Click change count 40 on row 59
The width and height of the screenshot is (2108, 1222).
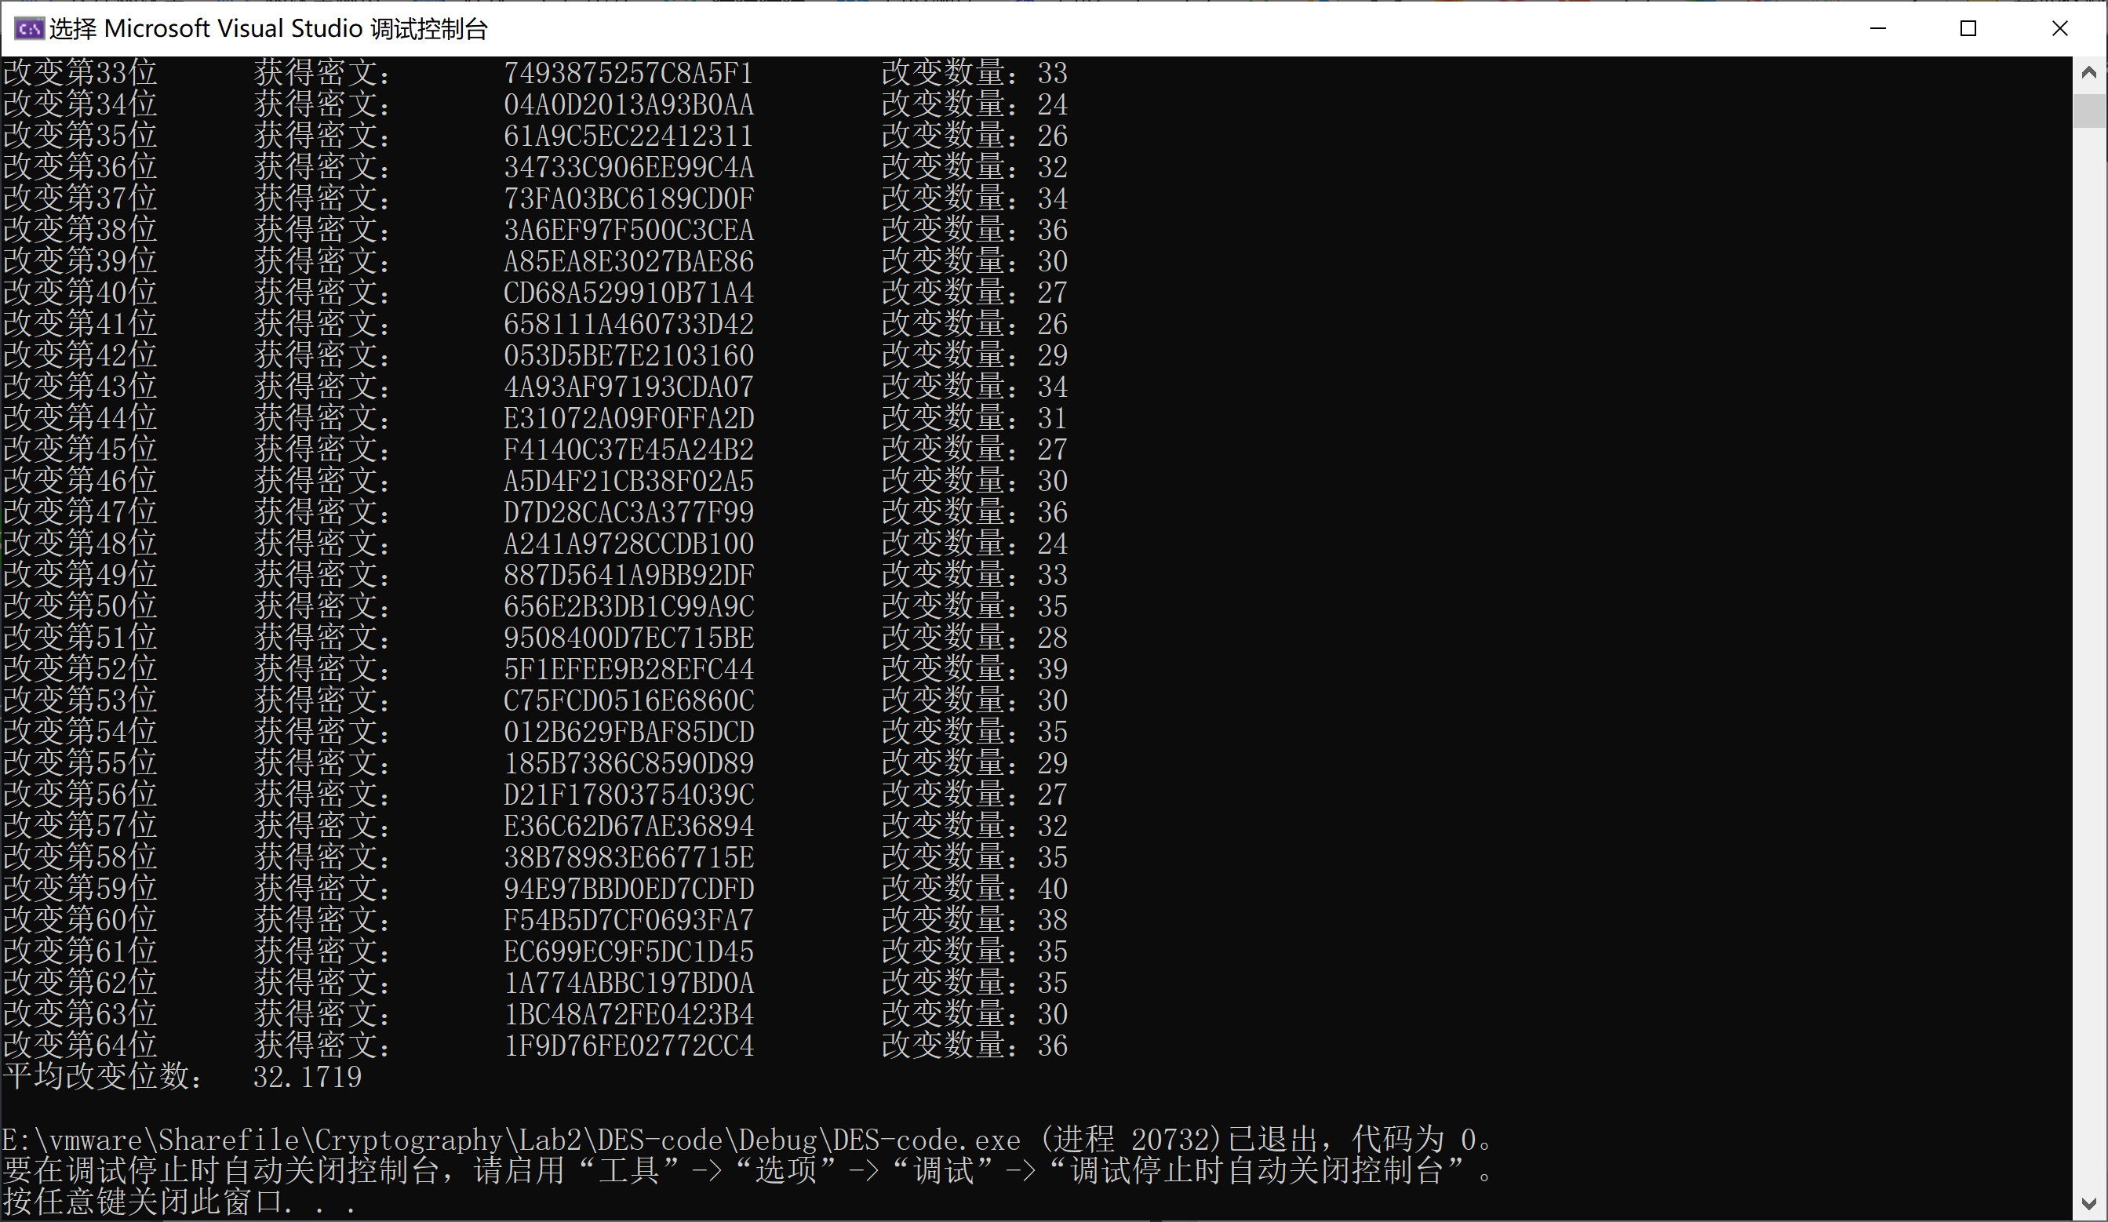[1052, 889]
